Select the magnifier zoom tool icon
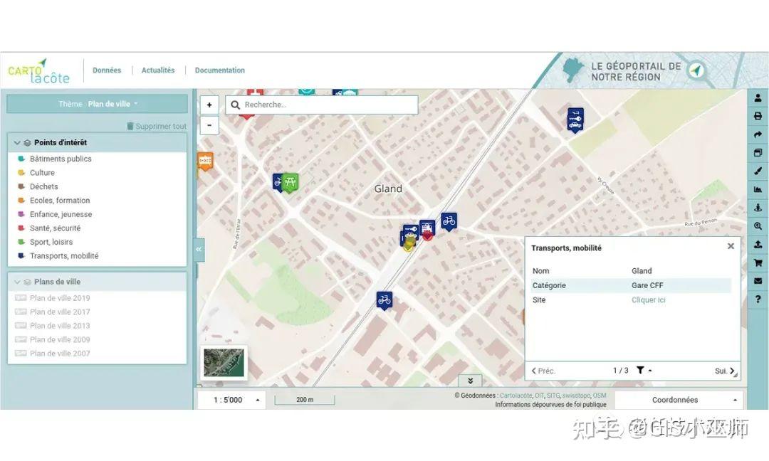This screenshot has height=461, width=769. coord(758,226)
